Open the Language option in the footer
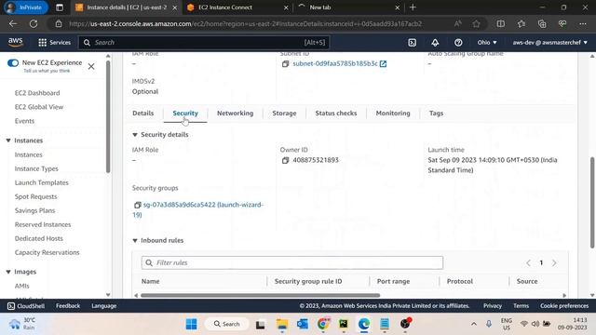The height and width of the screenshot is (335, 596). 103,306
